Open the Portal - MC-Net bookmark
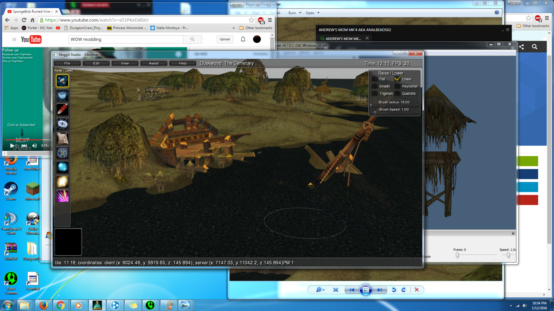This screenshot has height=311, width=554. pyautogui.click(x=37, y=28)
